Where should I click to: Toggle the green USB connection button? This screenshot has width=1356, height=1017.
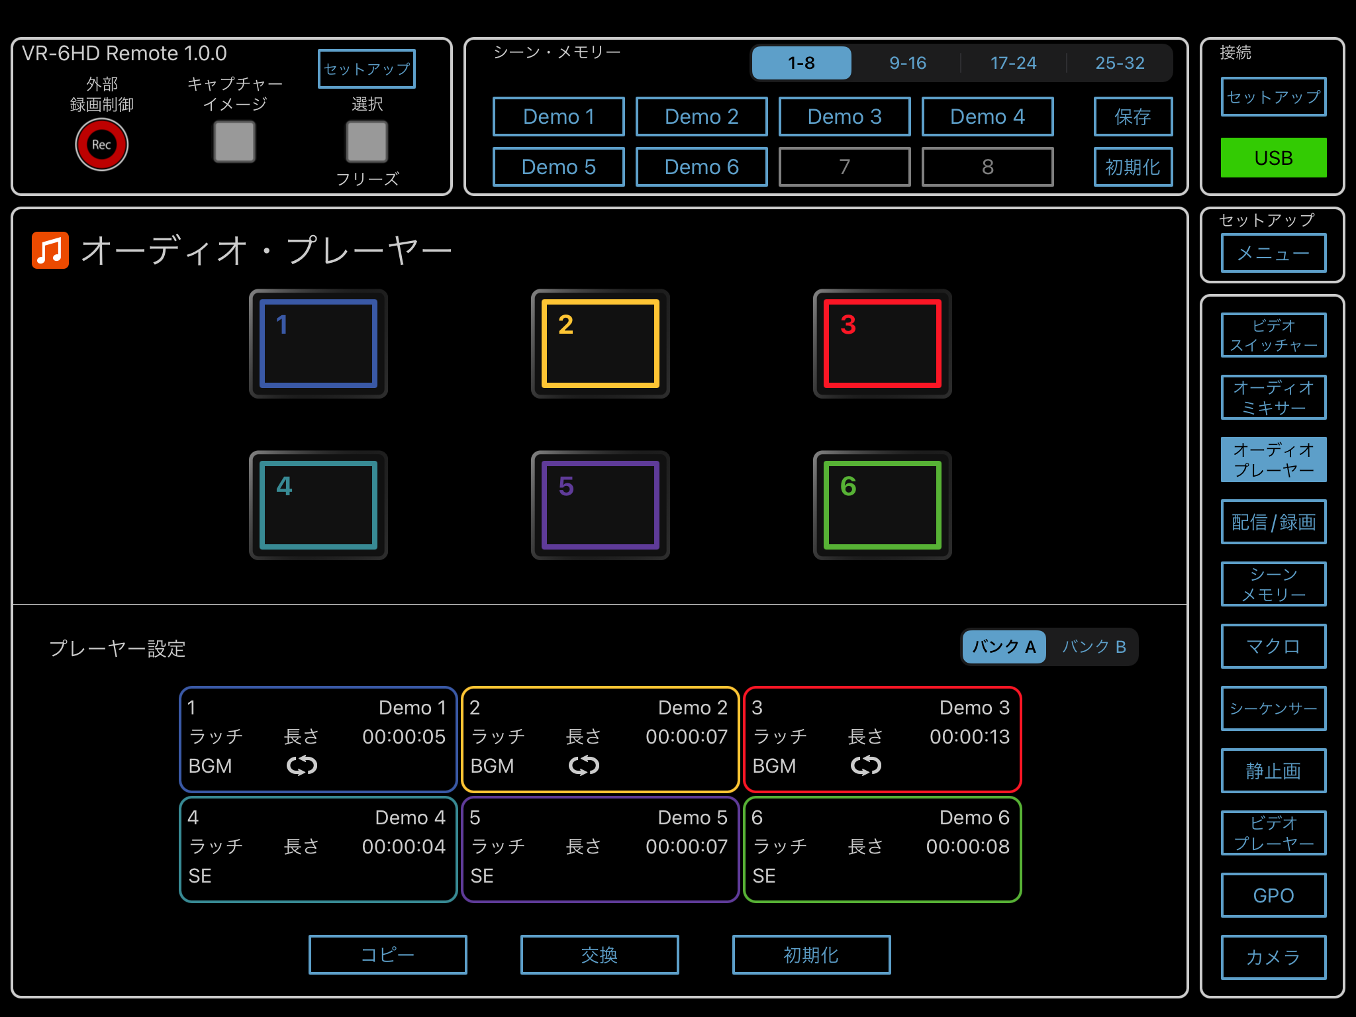(x=1273, y=158)
